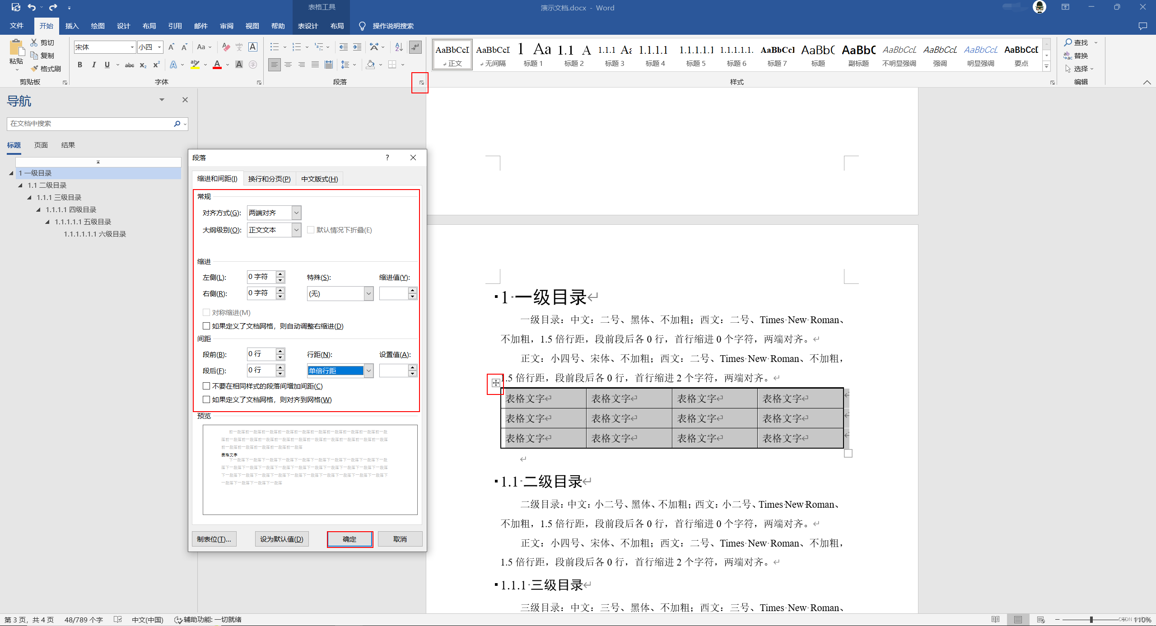Screen dimensions: 1156x626
Task: Switch to 换行和分页 dialog tab
Action: [x=269, y=179]
